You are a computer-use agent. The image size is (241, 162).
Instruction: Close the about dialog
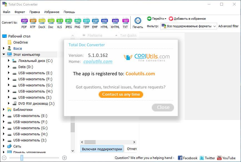163,107
